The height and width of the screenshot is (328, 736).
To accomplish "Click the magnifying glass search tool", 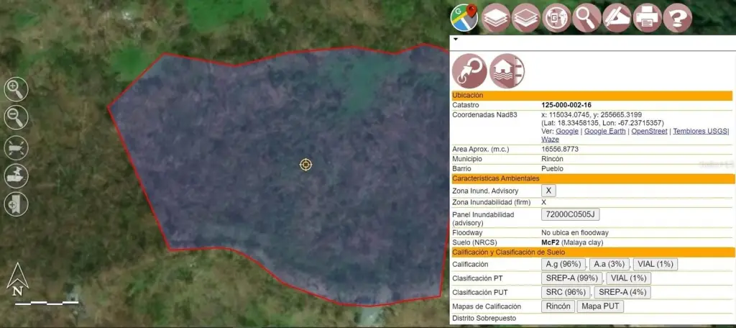I will [x=586, y=17].
